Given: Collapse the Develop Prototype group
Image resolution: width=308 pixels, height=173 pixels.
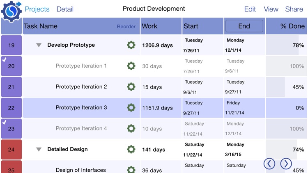Looking at the screenshot, I should 39,45.
